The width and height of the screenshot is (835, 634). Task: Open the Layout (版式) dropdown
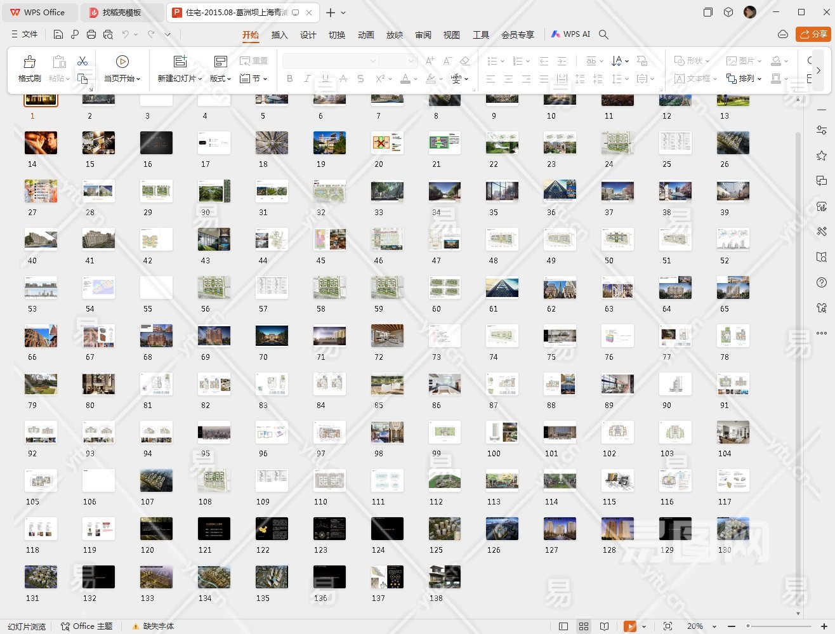220,79
